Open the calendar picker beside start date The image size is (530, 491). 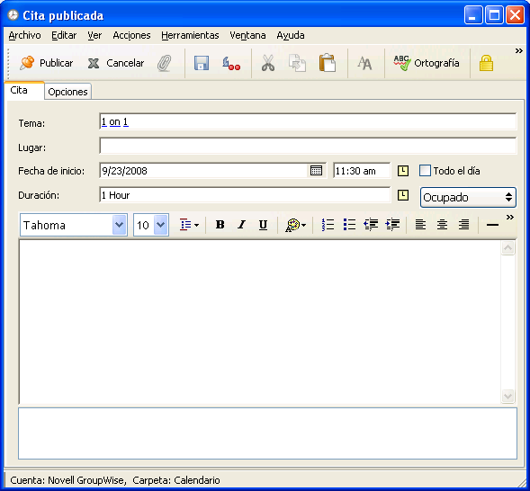click(x=316, y=171)
